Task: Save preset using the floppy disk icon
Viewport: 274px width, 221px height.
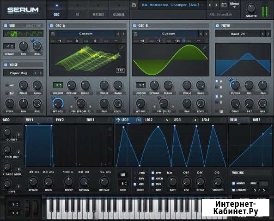Action: click(134, 5)
